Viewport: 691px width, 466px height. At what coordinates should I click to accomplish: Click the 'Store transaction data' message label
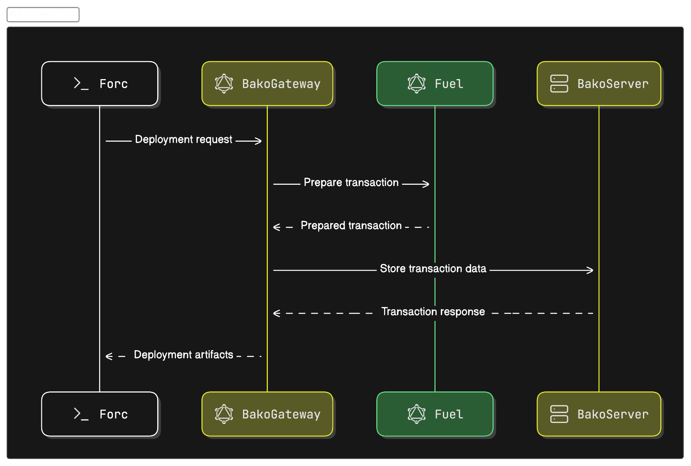pos(433,268)
